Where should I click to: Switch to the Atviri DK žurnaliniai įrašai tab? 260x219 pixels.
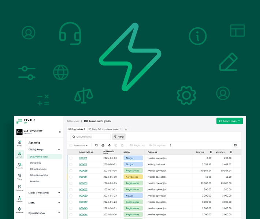[x=104, y=129]
